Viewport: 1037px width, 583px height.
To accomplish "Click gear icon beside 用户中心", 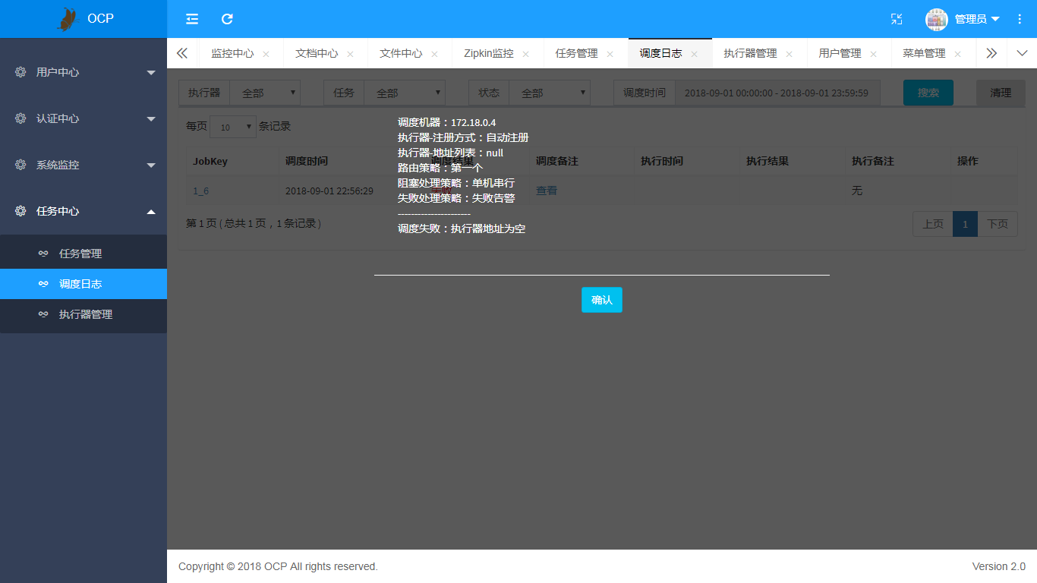I will click(x=20, y=72).
